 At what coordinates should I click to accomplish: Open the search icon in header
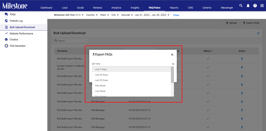241,5
